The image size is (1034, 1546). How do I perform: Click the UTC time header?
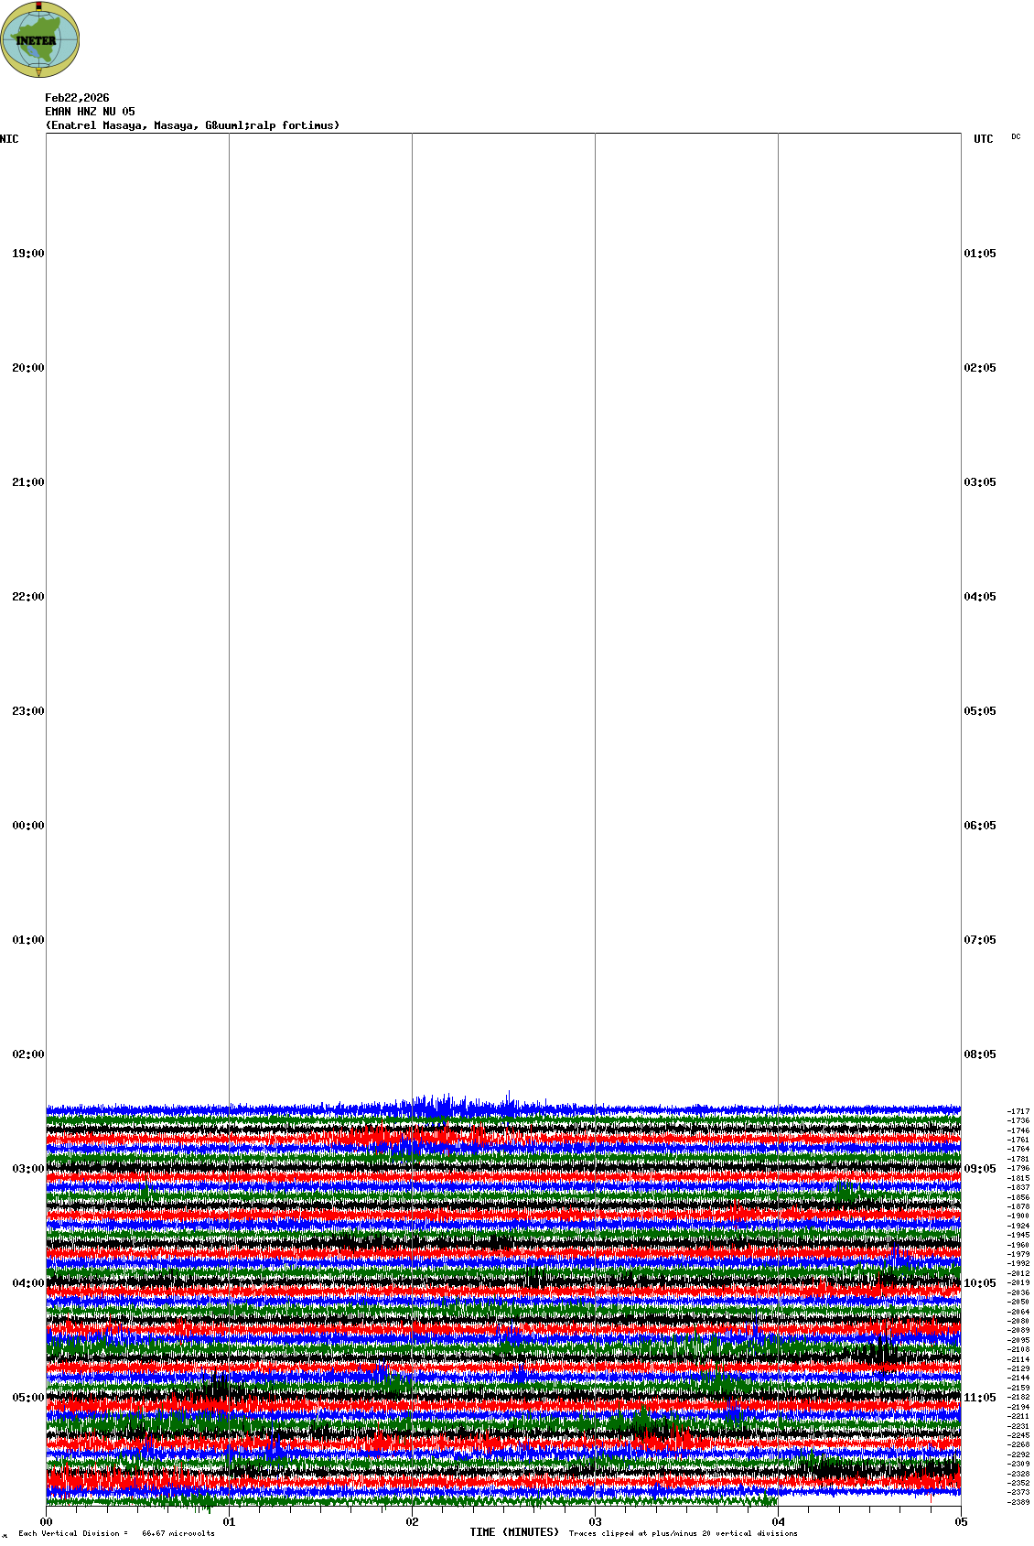[983, 139]
